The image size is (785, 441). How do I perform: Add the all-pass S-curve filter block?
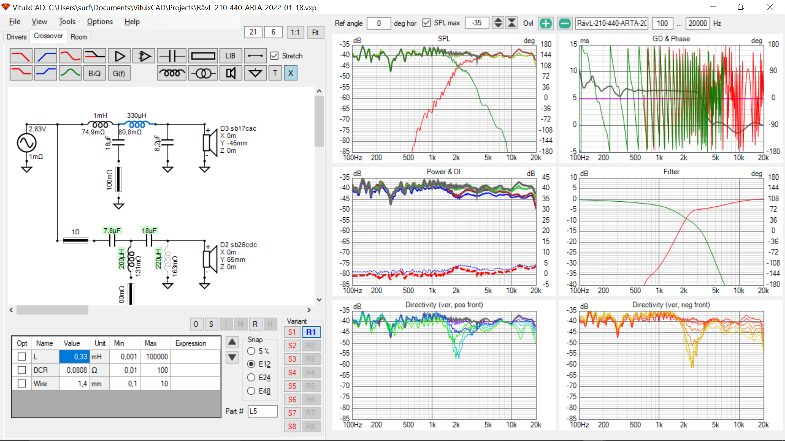(x=70, y=56)
